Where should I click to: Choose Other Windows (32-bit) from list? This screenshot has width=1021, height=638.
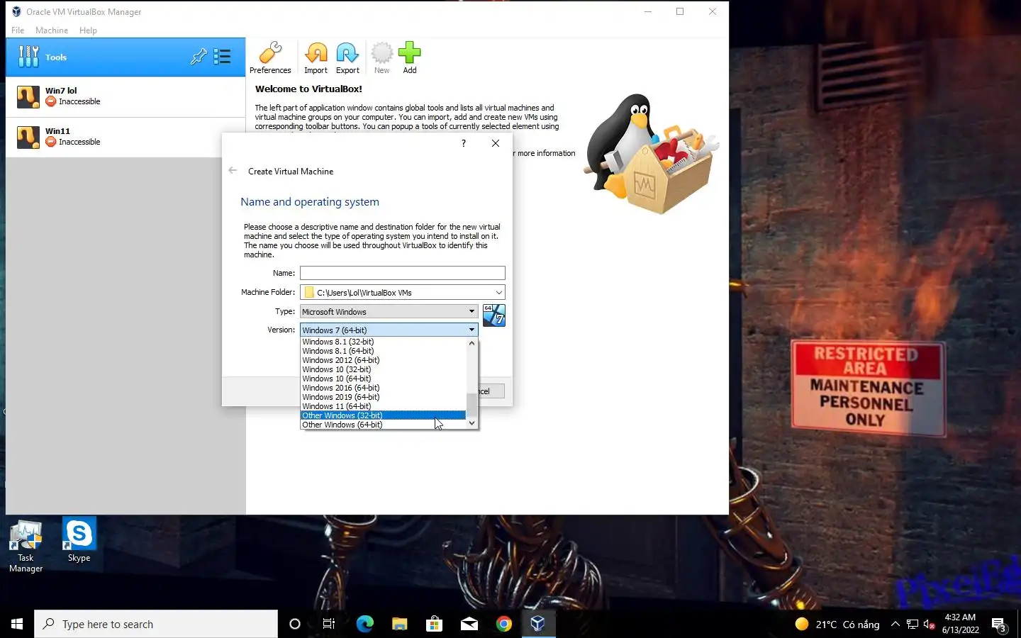point(383,415)
